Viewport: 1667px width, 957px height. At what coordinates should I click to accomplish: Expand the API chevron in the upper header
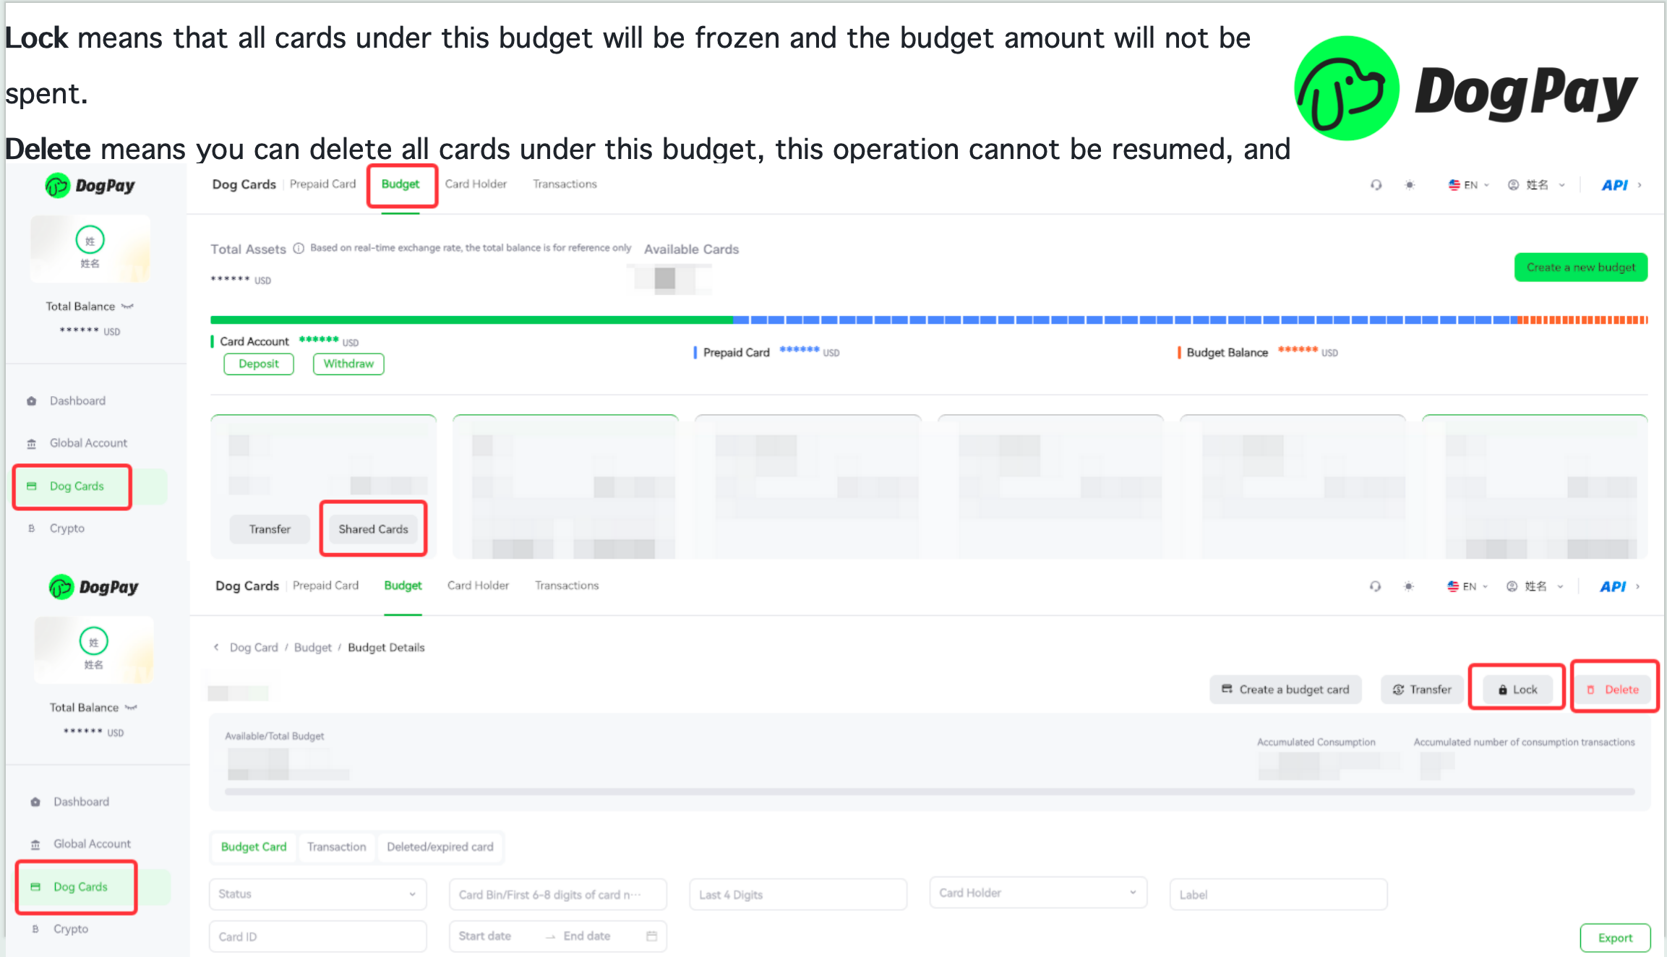coord(1640,185)
